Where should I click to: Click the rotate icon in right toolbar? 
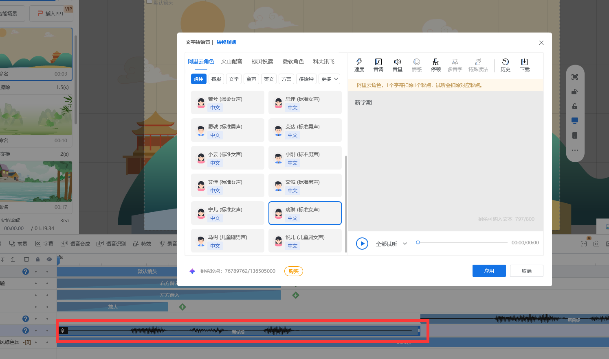click(x=574, y=91)
